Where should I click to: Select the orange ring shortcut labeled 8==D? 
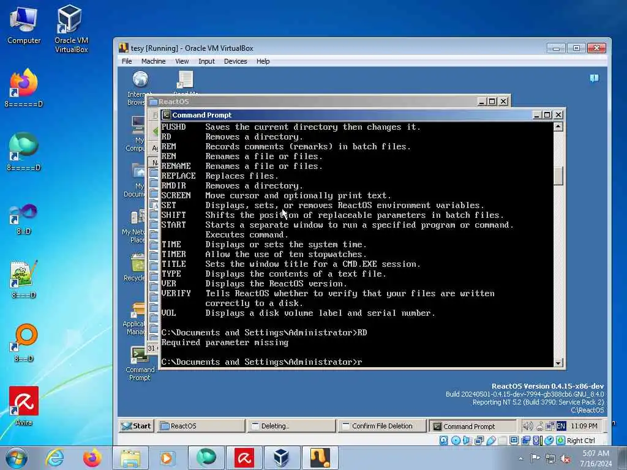(x=24, y=343)
